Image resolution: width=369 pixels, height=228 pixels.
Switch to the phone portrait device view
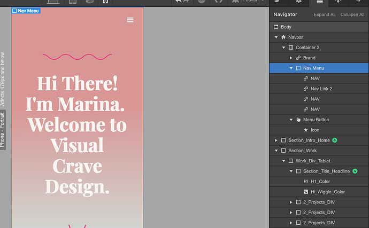[105, 2]
